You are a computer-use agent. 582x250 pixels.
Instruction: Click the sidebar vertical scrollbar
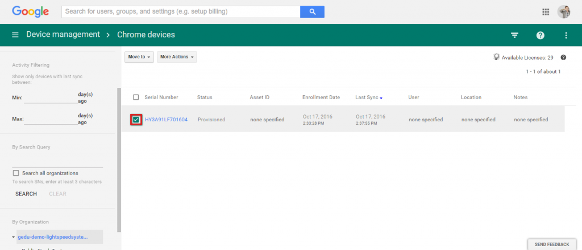tap(119, 159)
